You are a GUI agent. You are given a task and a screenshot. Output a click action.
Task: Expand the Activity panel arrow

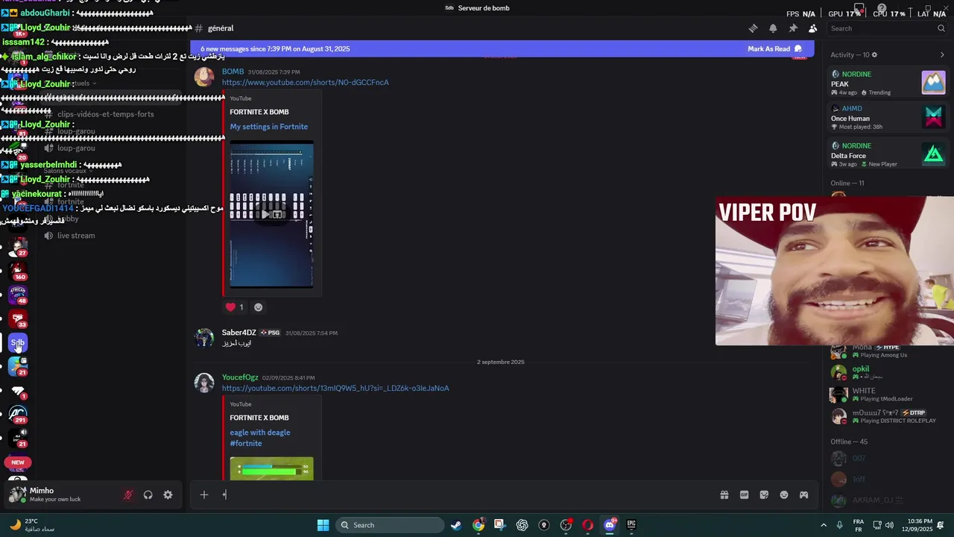coord(942,55)
